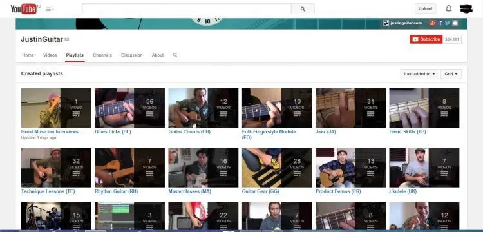Click the Masterclasses 16 videos thumbnail
Screen dimensions: 483x232
click(204, 168)
